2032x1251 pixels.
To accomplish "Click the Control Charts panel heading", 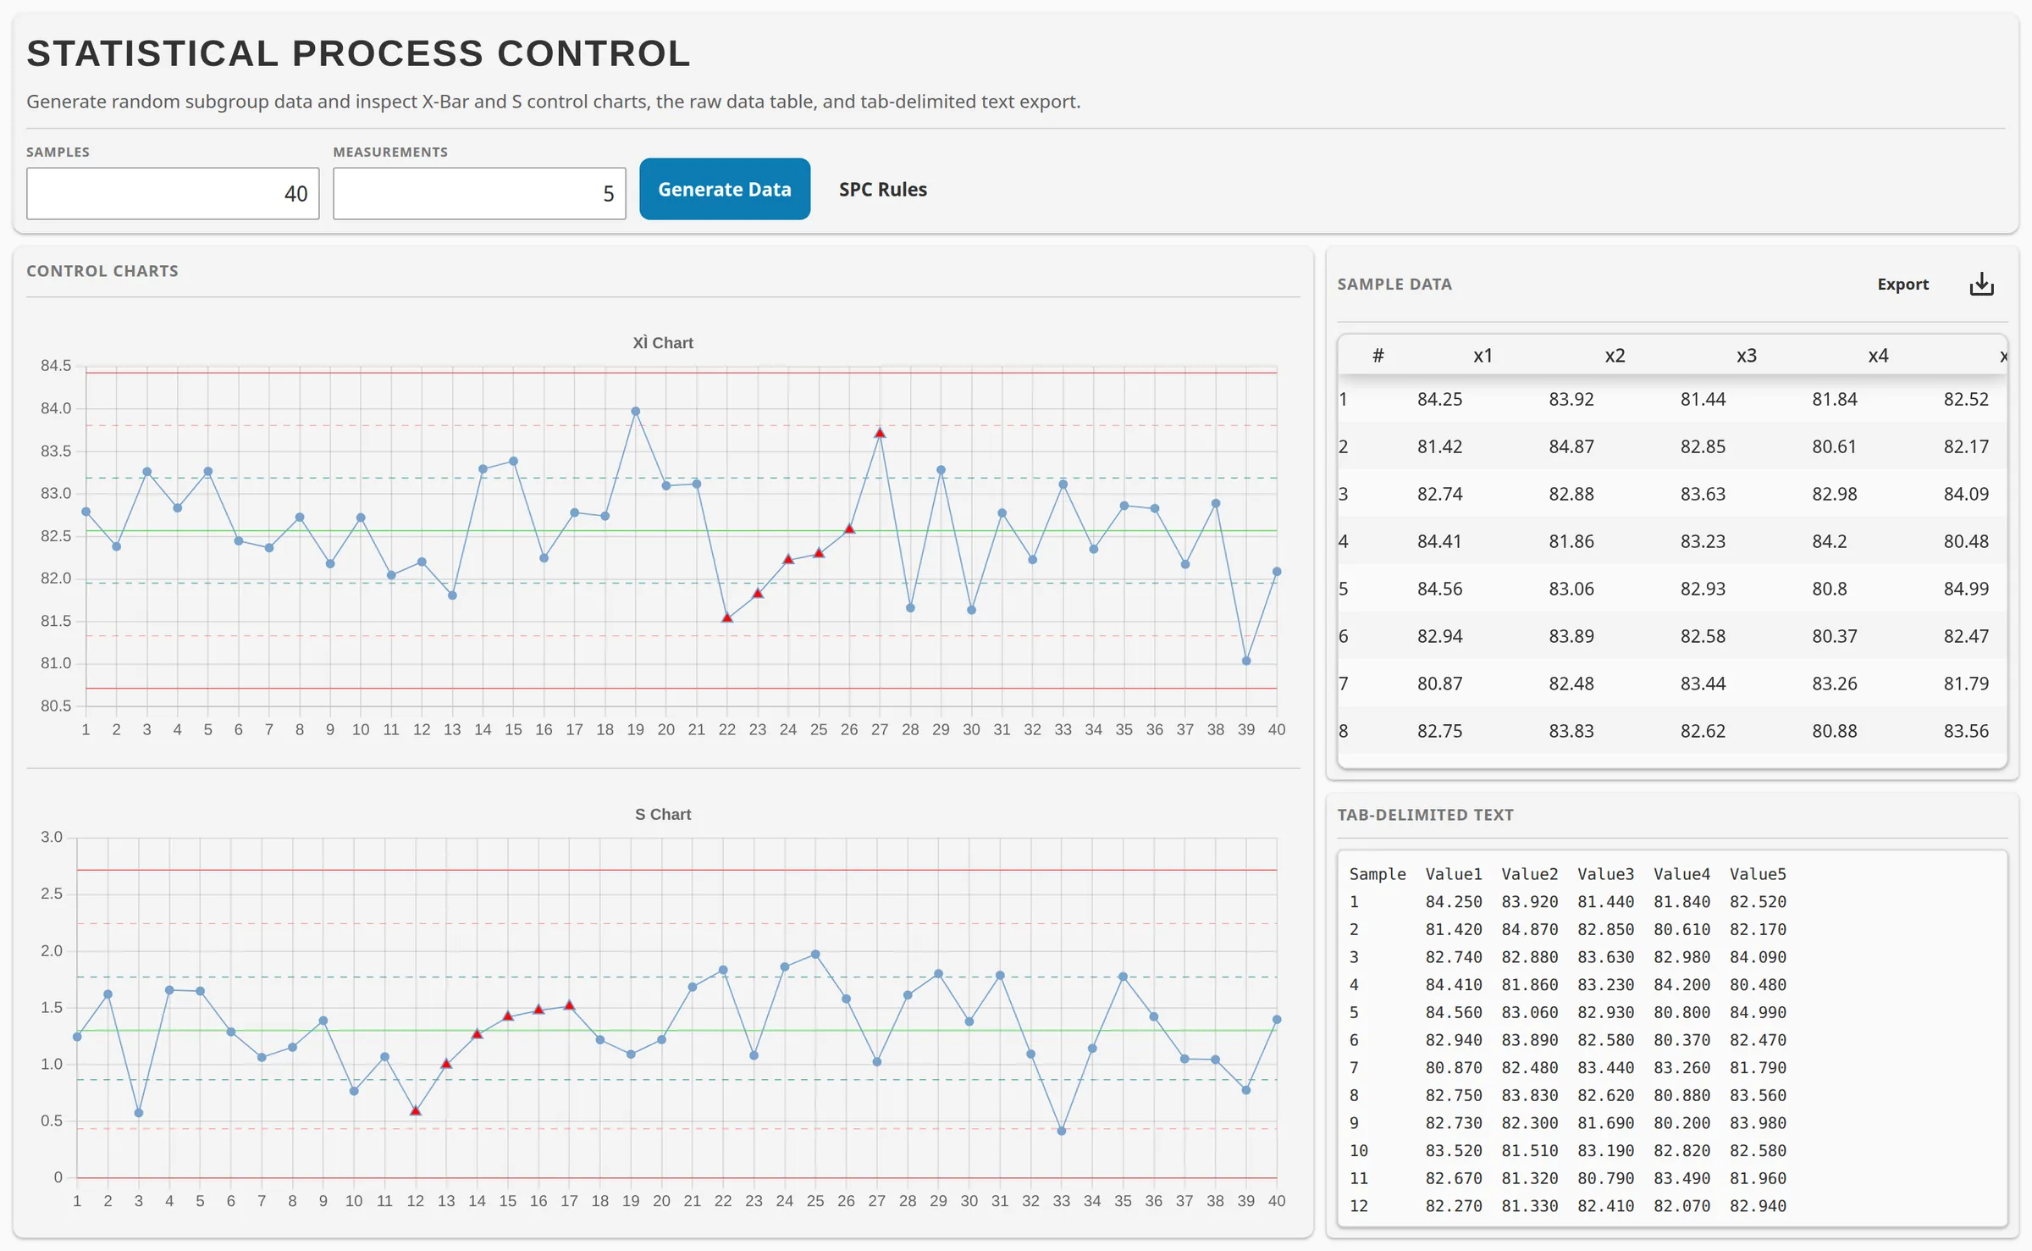I will [102, 271].
